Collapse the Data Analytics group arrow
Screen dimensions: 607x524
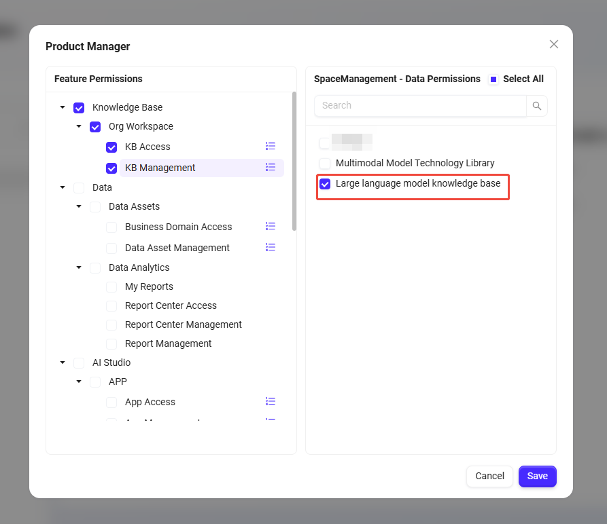(79, 268)
